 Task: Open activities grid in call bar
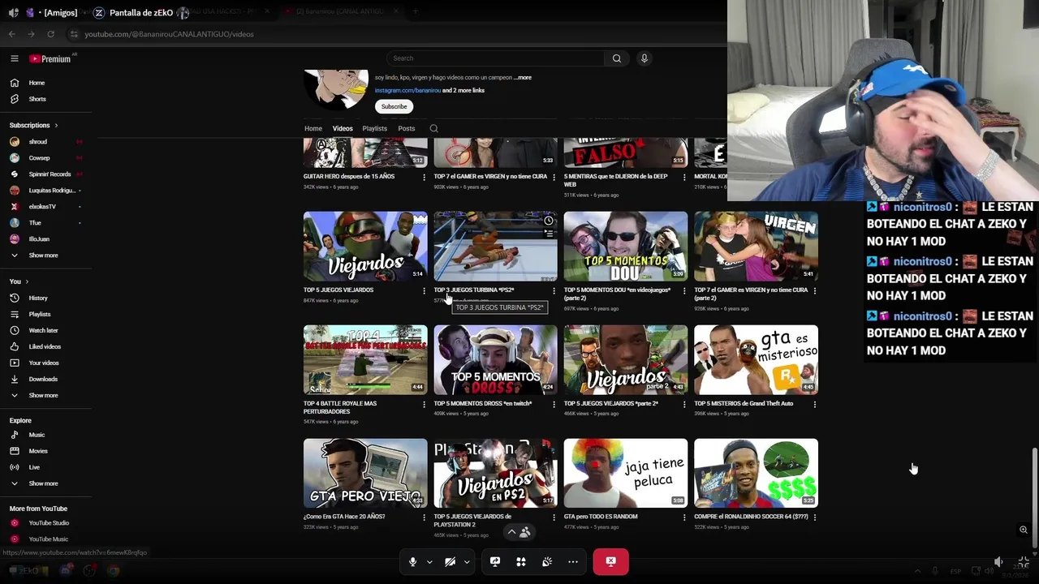pos(521,561)
